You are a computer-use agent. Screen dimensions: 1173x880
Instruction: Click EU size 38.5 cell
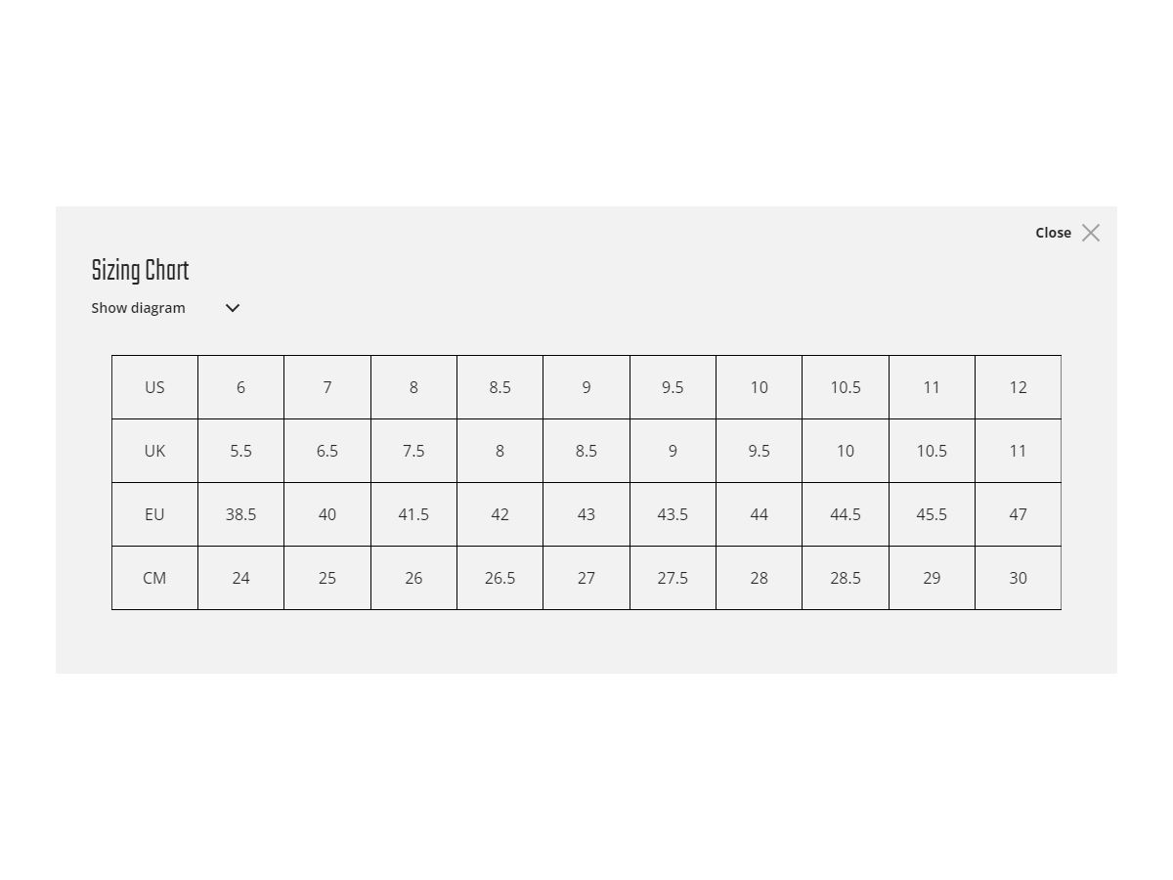[240, 514]
